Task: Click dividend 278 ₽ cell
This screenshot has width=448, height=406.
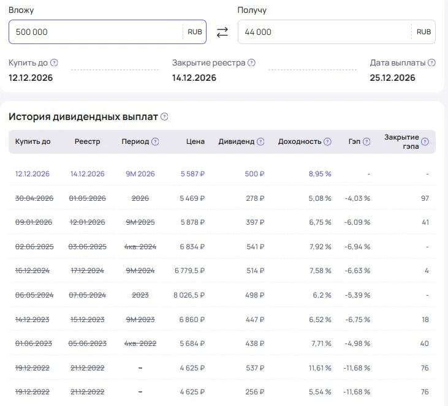Action: click(x=255, y=198)
